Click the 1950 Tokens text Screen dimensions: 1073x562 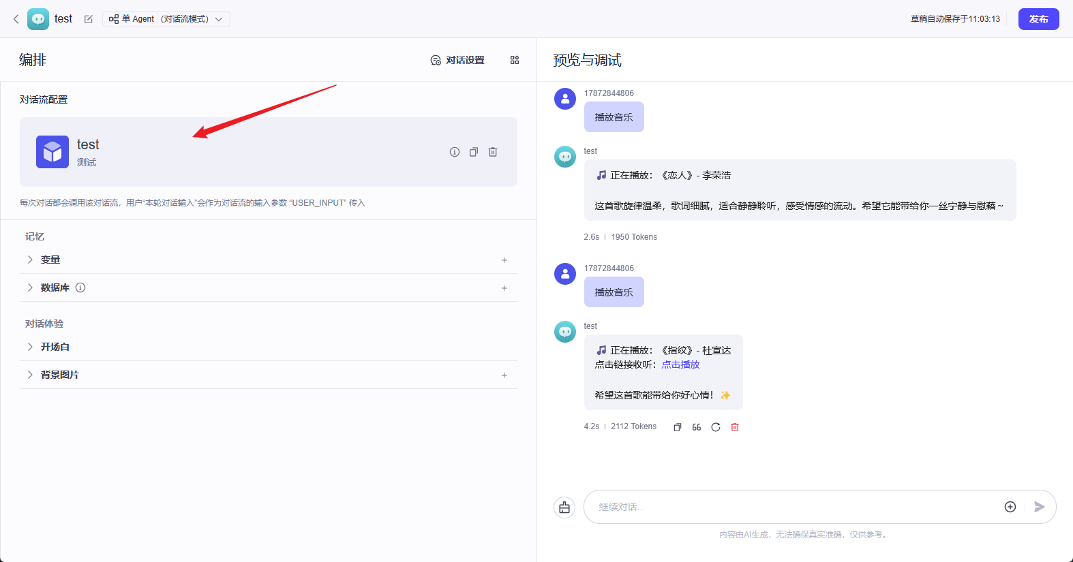pyautogui.click(x=634, y=237)
